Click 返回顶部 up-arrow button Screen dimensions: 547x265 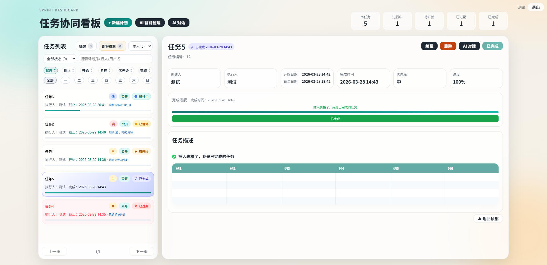488,219
